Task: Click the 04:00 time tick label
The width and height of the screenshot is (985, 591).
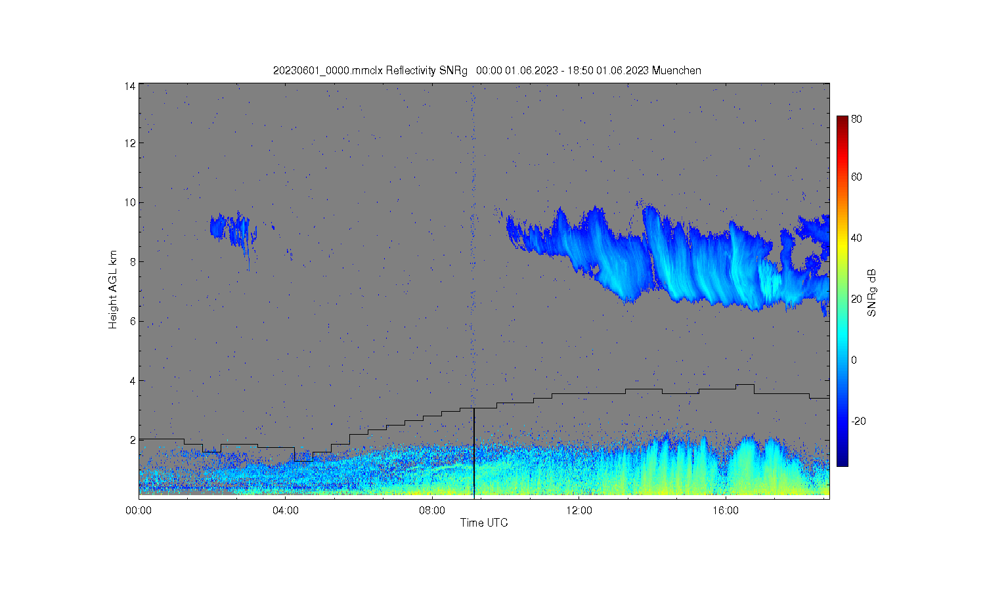Action: pos(286,510)
